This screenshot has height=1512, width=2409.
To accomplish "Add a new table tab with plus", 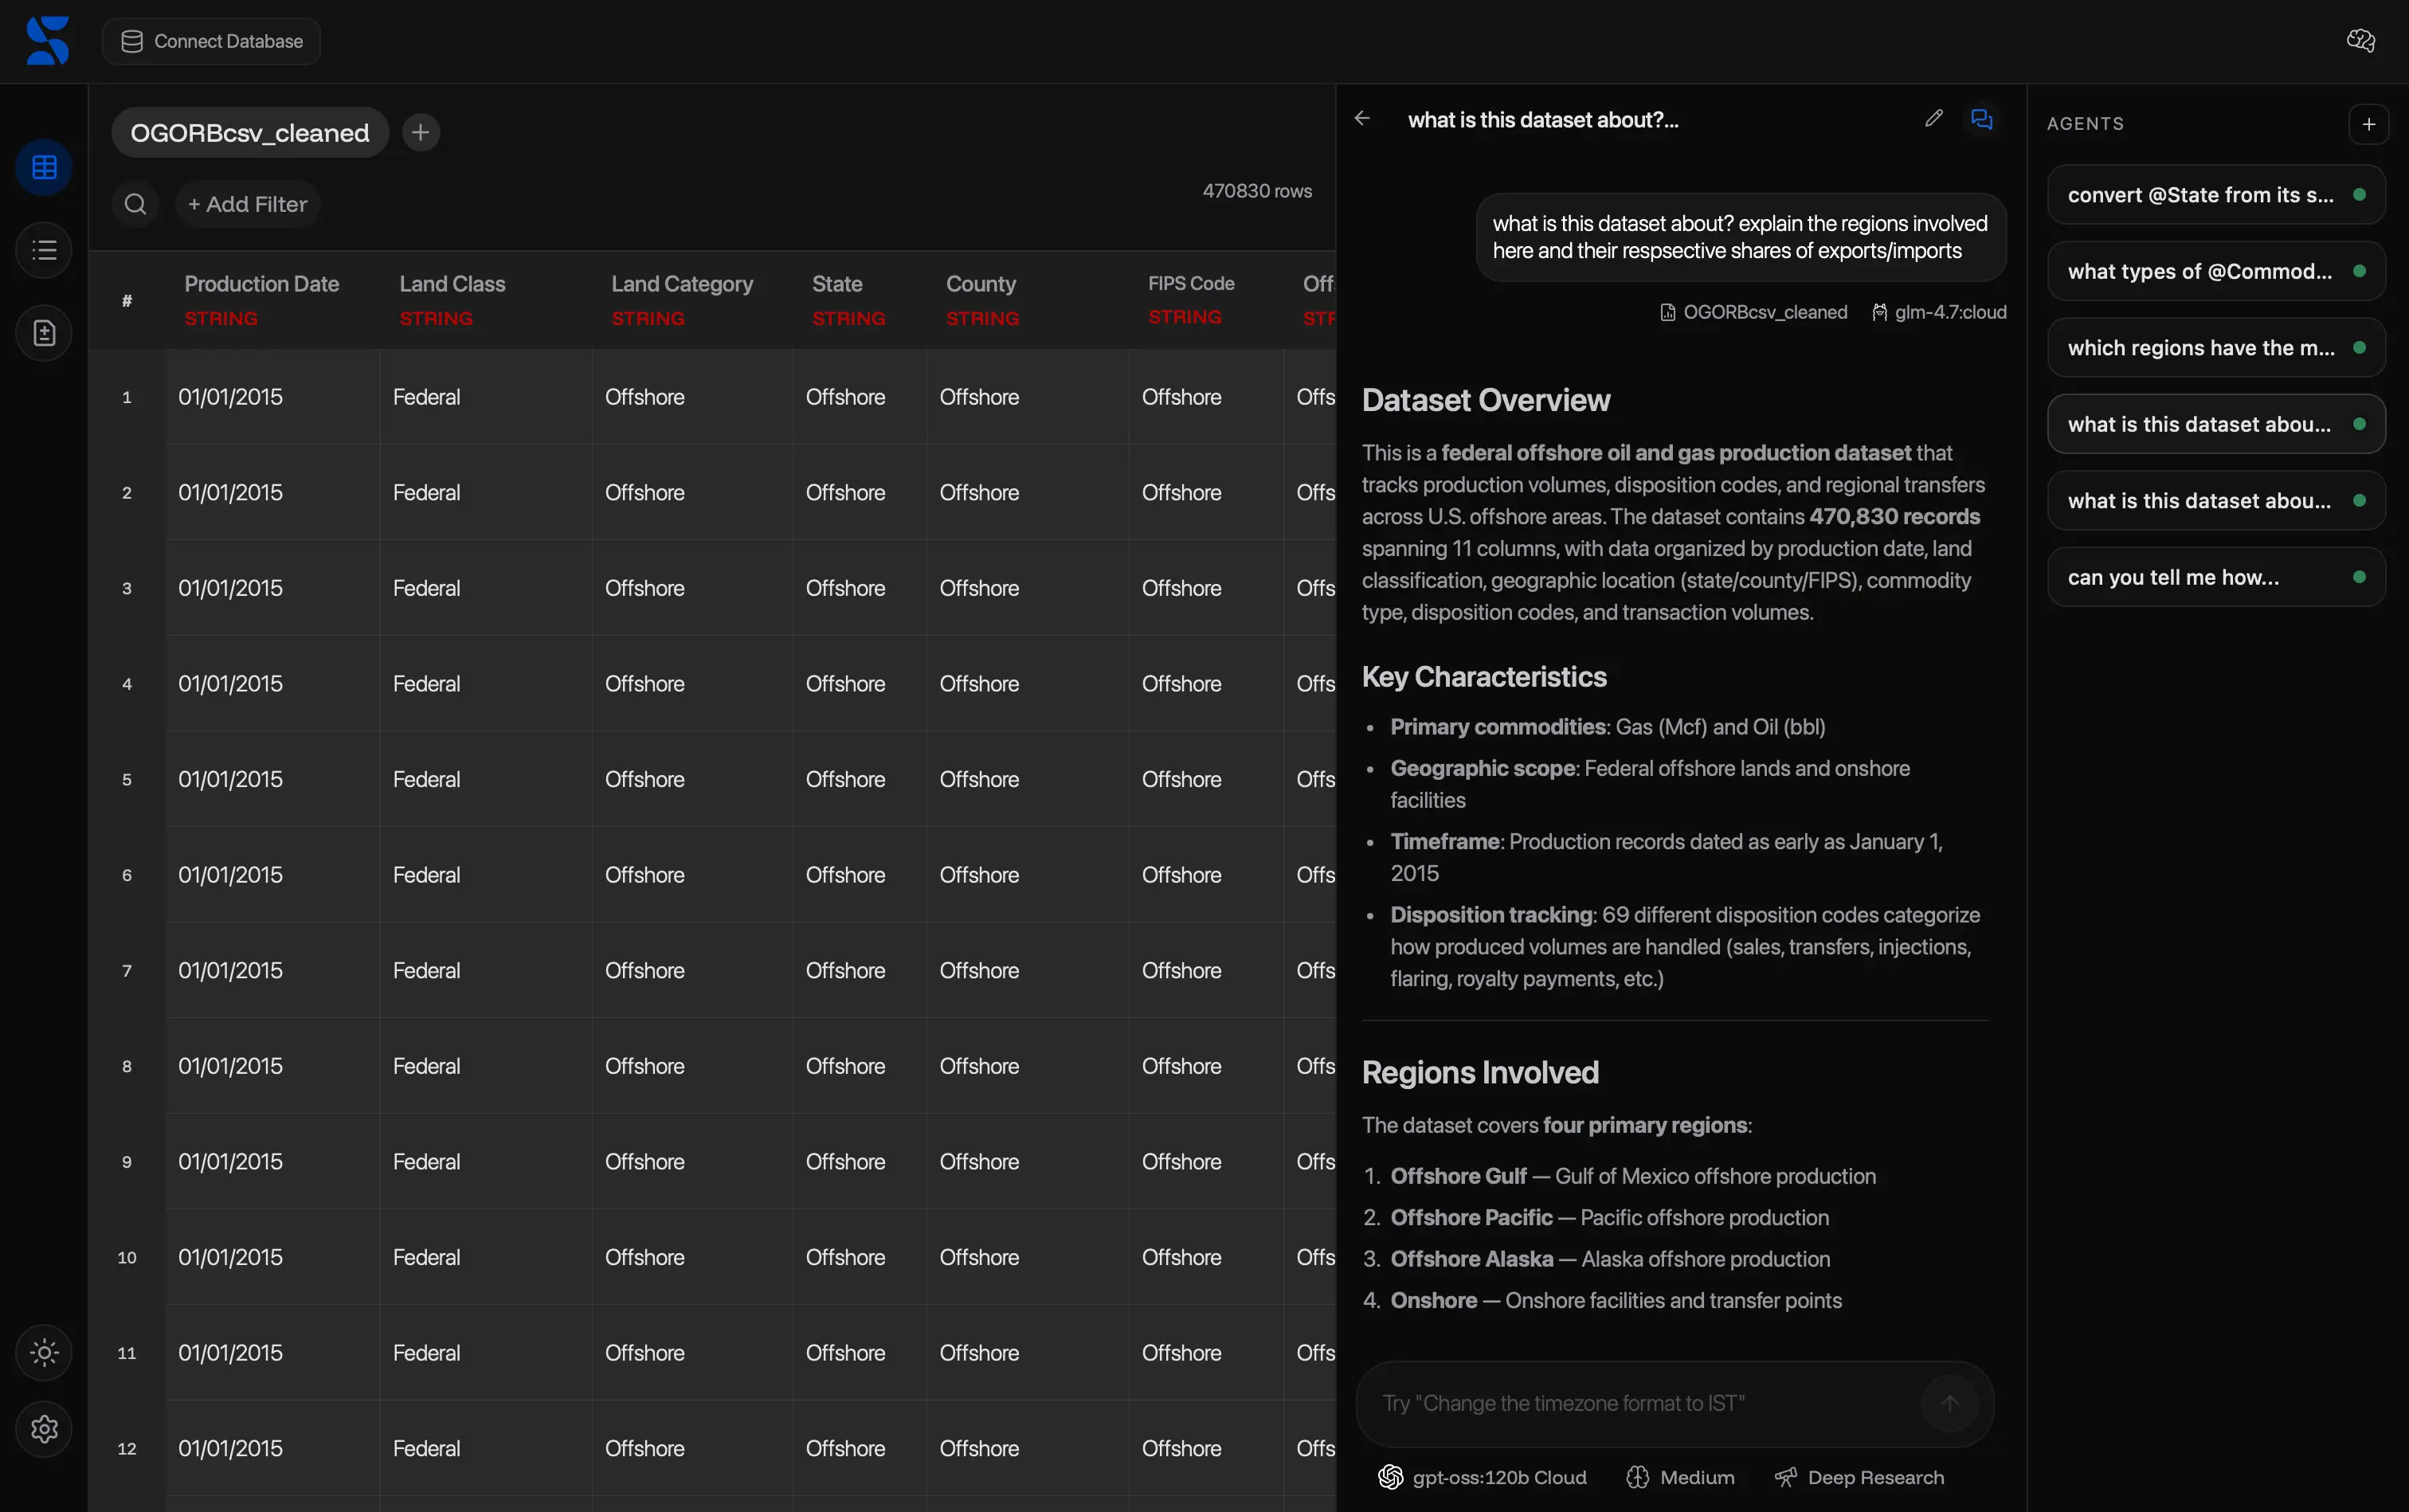I will (421, 133).
